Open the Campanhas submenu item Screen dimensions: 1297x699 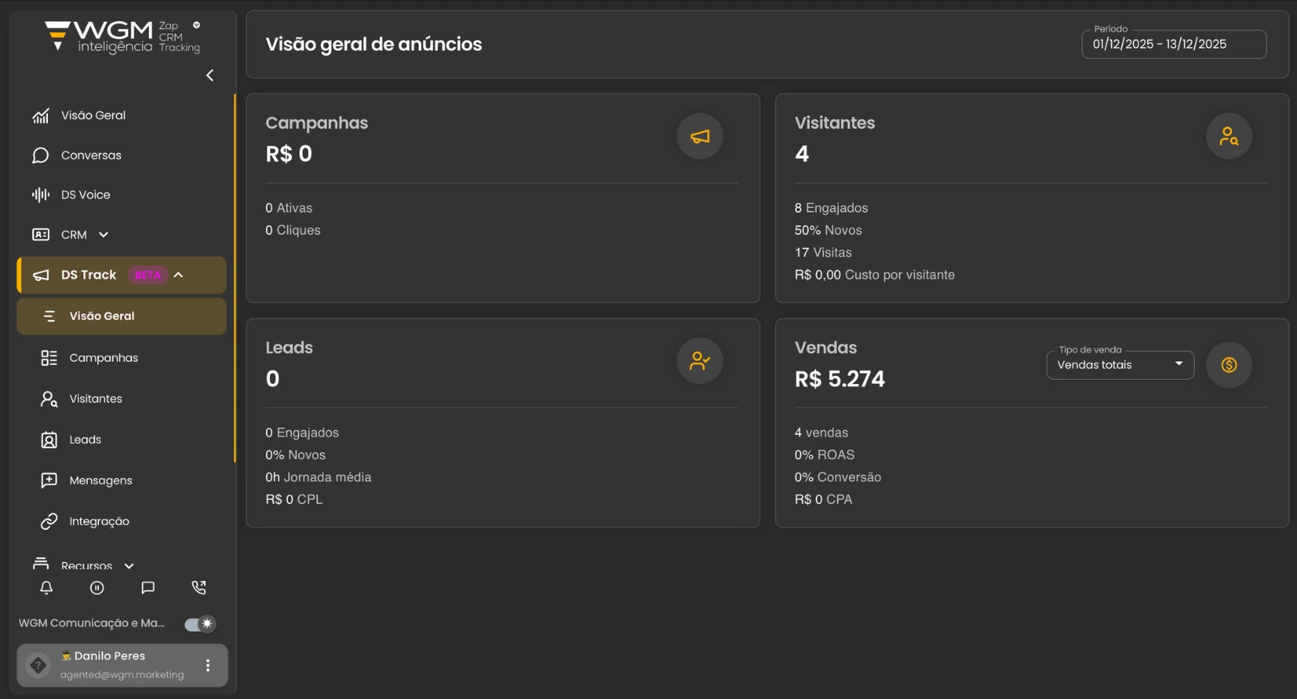tap(103, 358)
